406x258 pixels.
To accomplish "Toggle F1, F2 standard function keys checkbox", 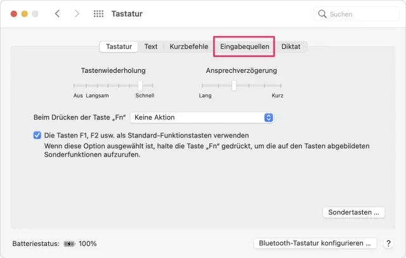I will point(37,135).
